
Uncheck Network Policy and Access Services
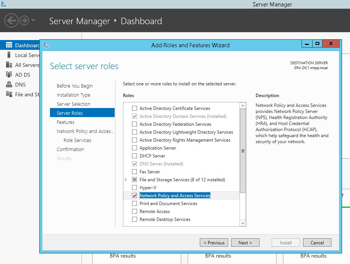coord(134,196)
